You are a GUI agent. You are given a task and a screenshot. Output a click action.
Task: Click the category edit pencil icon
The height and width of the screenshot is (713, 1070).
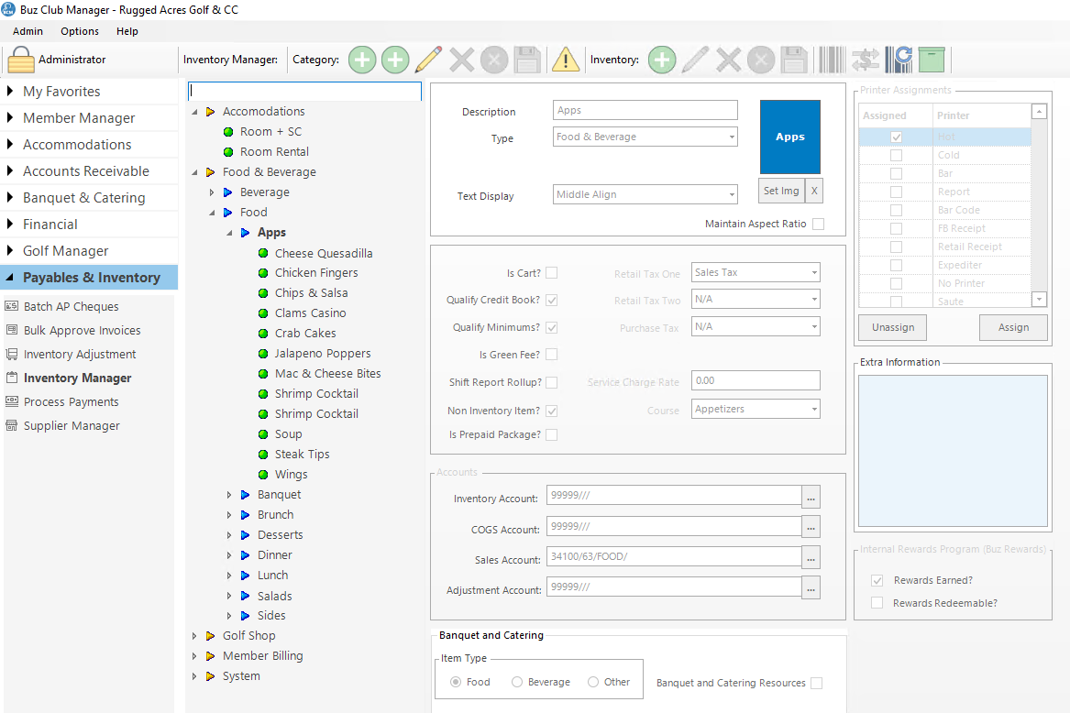tap(428, 60)
